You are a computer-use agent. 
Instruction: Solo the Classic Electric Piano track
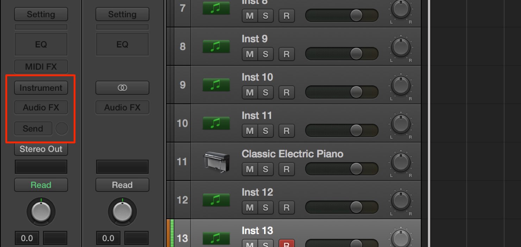point(265,169)
